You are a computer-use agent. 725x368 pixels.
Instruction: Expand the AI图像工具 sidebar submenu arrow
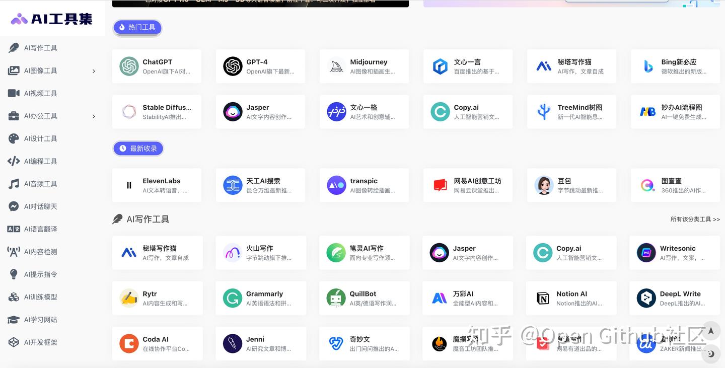coord(94,71)
